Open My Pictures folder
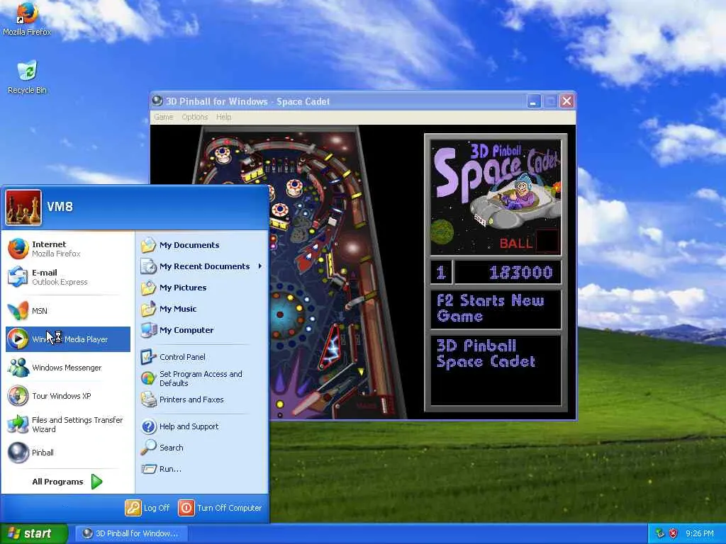 pos(202,288)
